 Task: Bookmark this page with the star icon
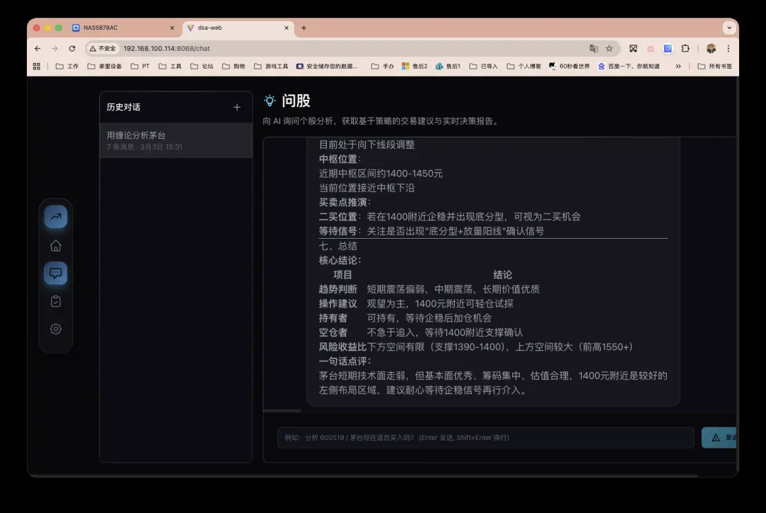point(609,48)
